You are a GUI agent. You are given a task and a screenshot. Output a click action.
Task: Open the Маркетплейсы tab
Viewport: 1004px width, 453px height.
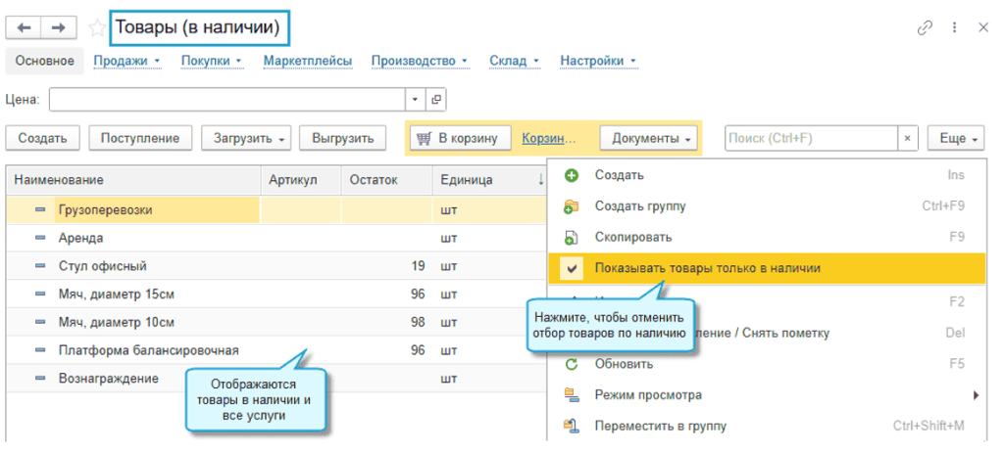coord(308,62)
